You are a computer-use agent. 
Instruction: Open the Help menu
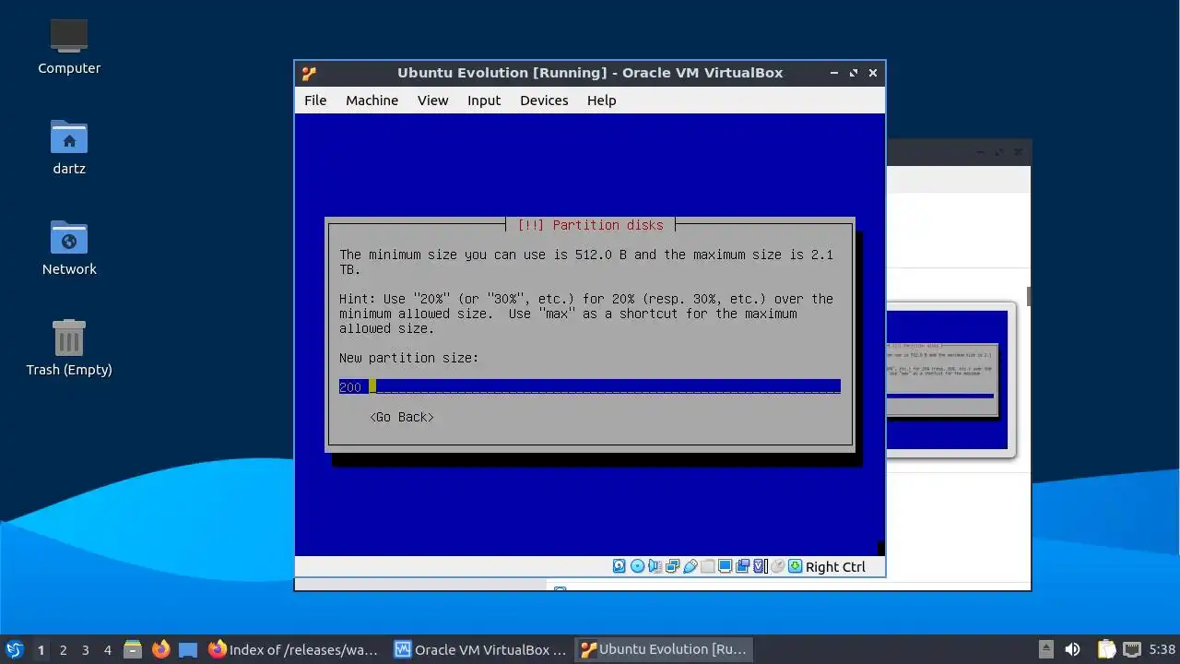pos(601,101)
